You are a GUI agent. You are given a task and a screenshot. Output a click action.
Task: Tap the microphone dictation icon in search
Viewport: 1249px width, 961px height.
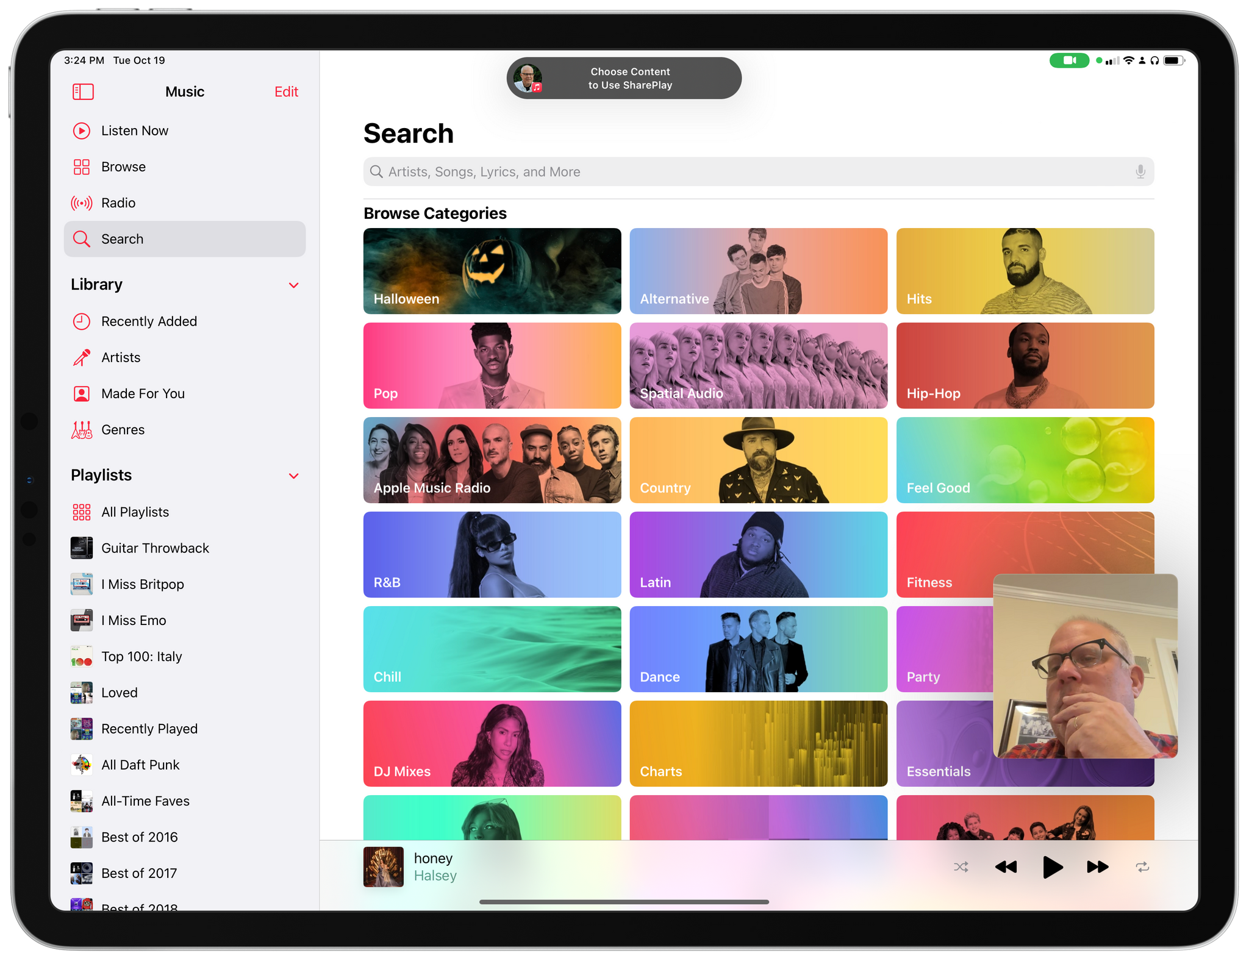pos(1140,172)
